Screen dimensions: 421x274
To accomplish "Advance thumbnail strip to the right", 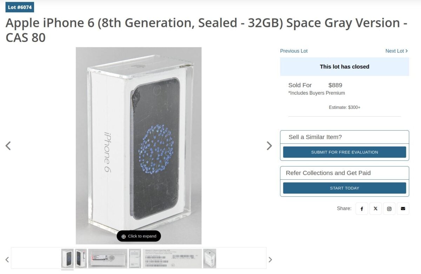I will point(270,260).
